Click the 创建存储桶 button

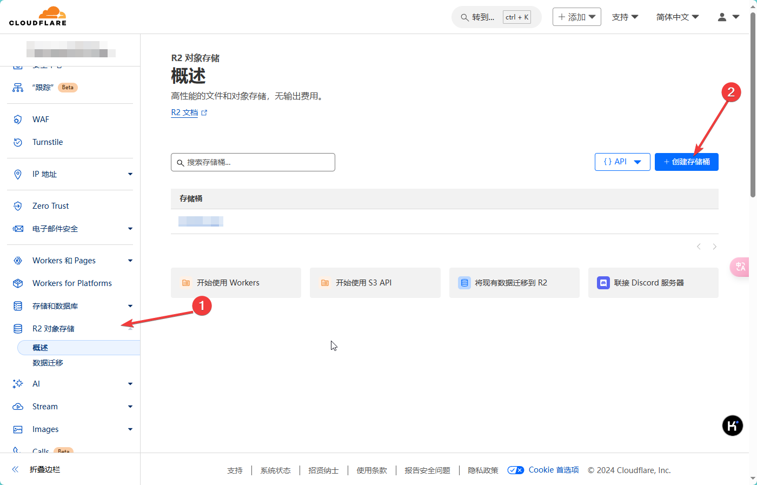[x=687, y=162]
